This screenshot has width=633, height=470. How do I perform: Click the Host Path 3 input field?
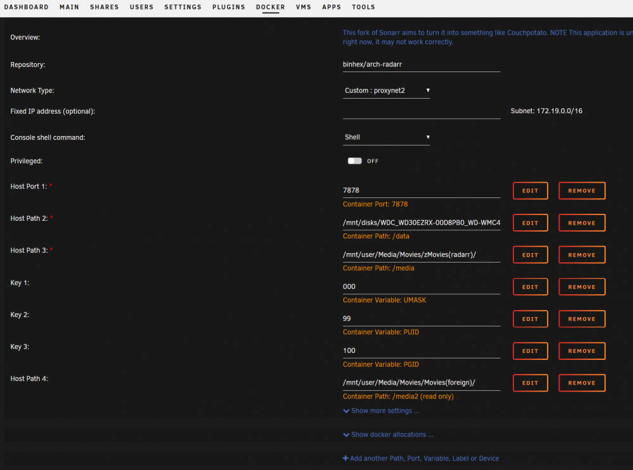[x=422, y=254]
